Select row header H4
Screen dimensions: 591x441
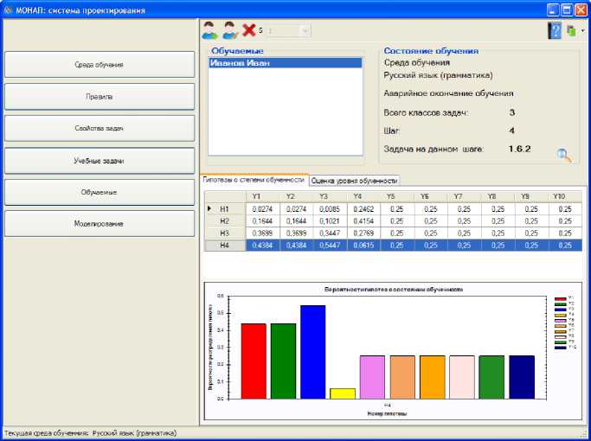coord(225,246)
